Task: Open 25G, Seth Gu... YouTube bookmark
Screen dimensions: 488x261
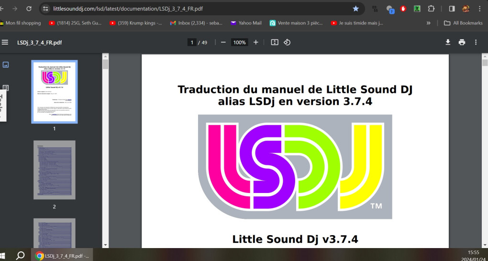Action: pos(75,23)
